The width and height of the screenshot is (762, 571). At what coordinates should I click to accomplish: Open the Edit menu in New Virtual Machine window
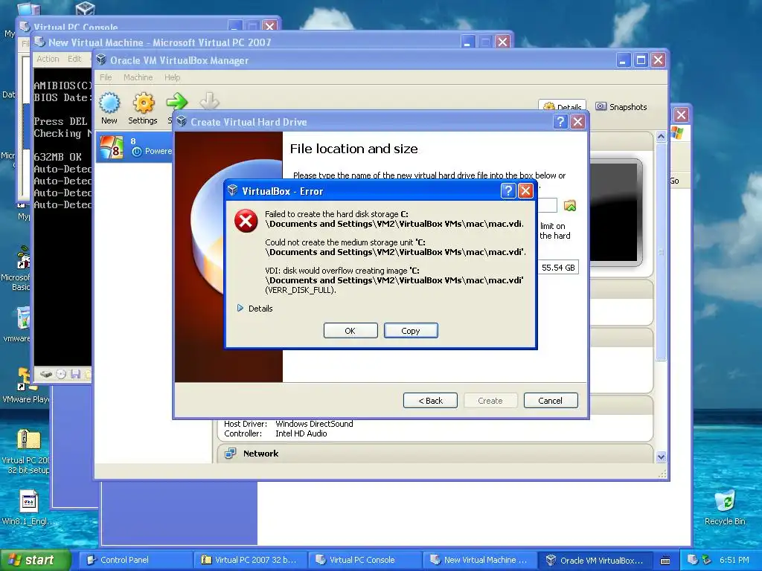[x=74, y=59]
